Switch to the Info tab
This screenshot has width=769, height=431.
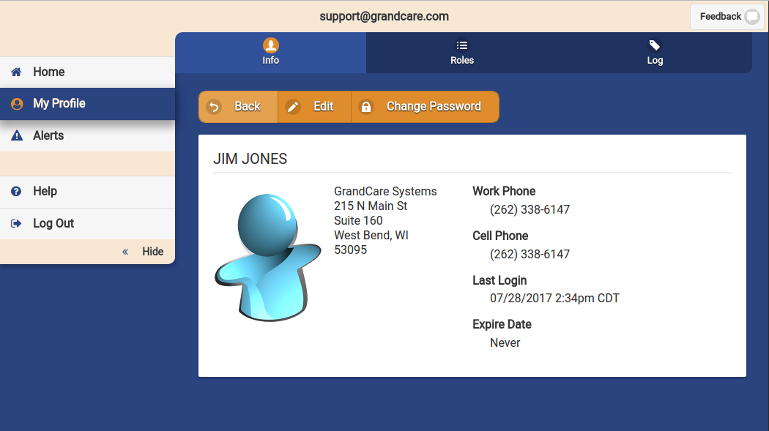(271, 53)
